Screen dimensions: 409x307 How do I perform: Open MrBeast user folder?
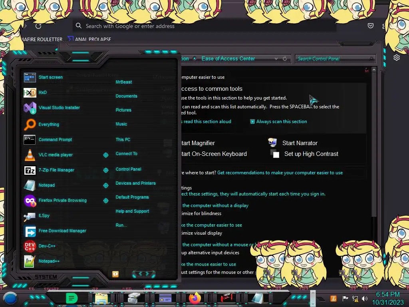tap(124, 82)
